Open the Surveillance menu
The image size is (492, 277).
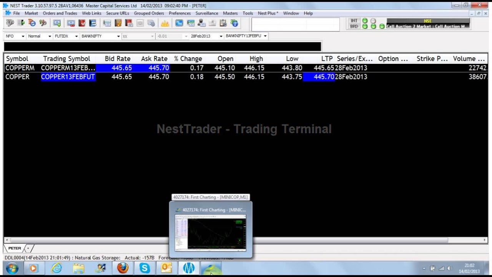click(207, 13)
